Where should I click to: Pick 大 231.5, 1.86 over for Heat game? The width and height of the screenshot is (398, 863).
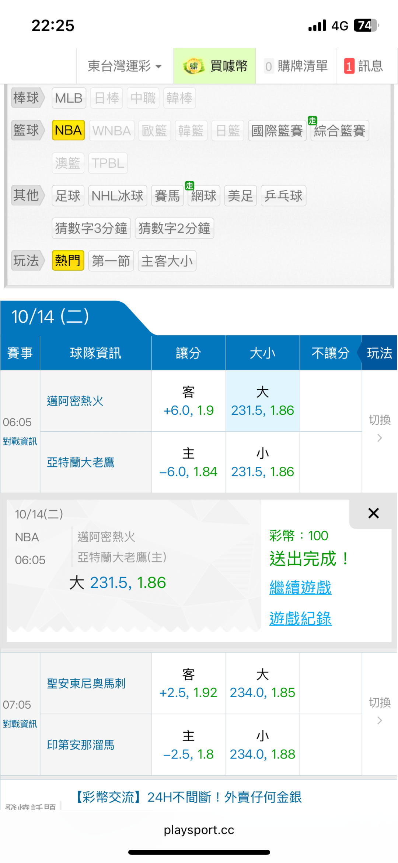point(263,401)
